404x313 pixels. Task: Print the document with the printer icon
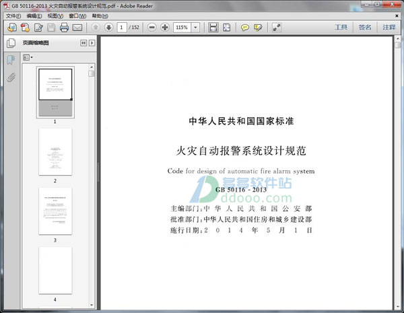click(64, 28)
